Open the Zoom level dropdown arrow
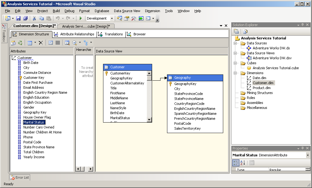312x188 pixels. coord(80,43)
